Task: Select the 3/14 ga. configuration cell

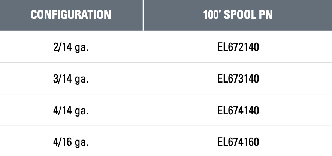Action: pos(71,79)
